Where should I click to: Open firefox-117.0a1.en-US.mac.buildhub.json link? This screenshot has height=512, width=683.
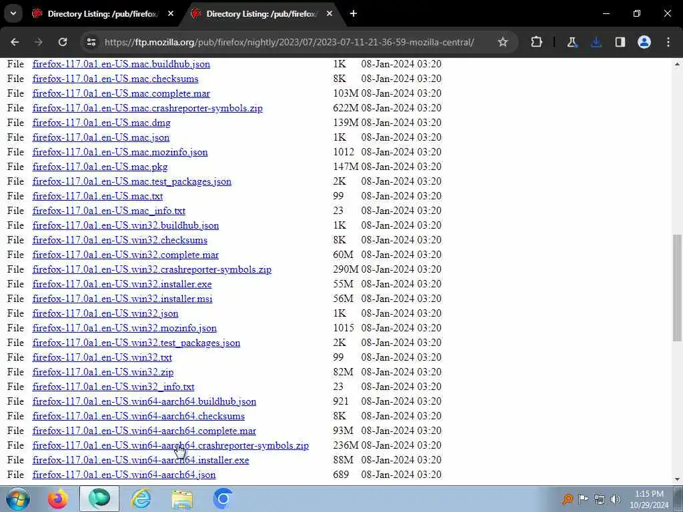pos(121,64)
